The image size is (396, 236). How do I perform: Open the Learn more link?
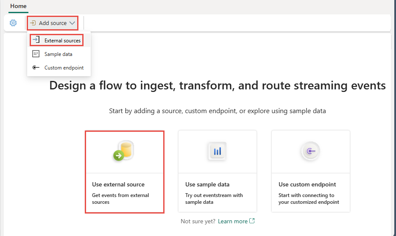click(233, 221)
